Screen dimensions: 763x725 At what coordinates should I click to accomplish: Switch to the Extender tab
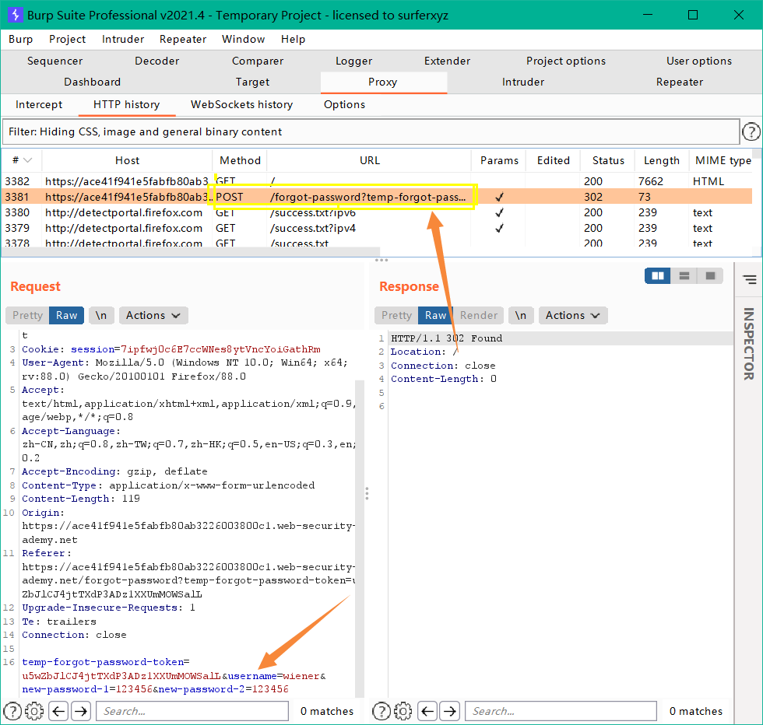[x=447, y=61]
